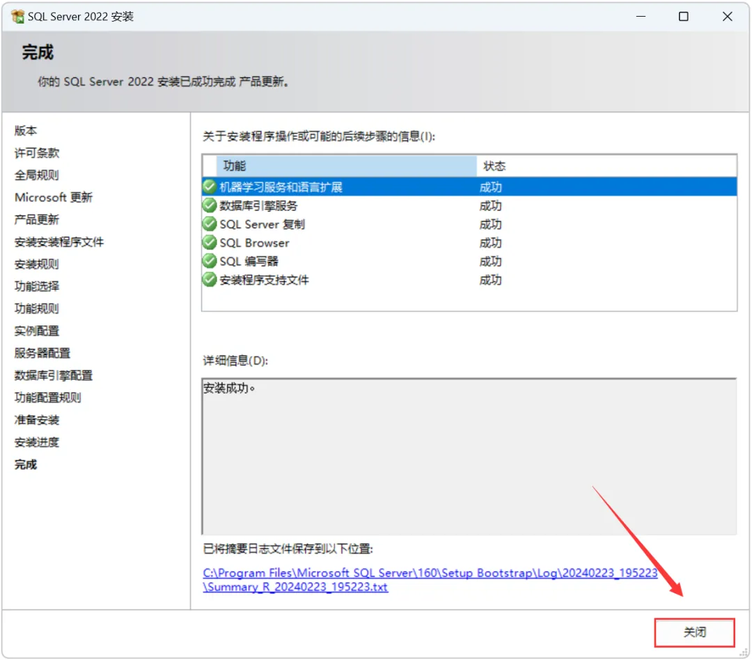Click green check icon for 数据库引擎服务

tap(210, 205)
